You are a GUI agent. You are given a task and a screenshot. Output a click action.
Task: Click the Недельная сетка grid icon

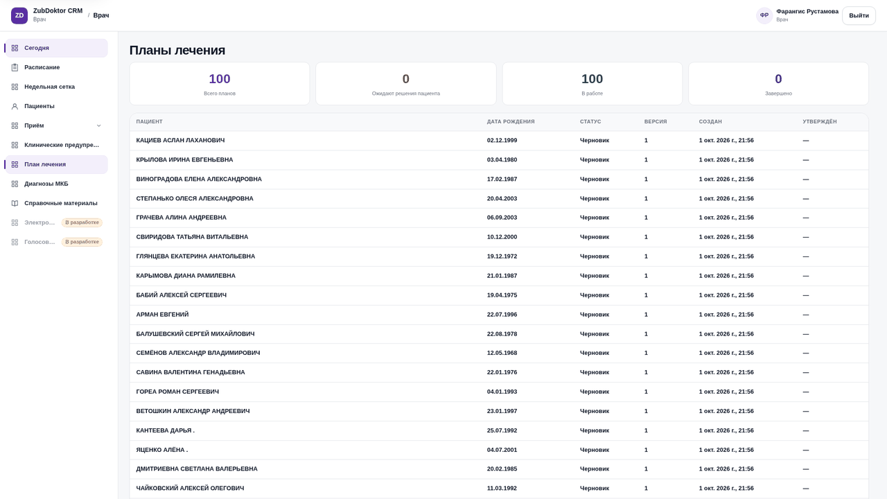tap(15, 87)
